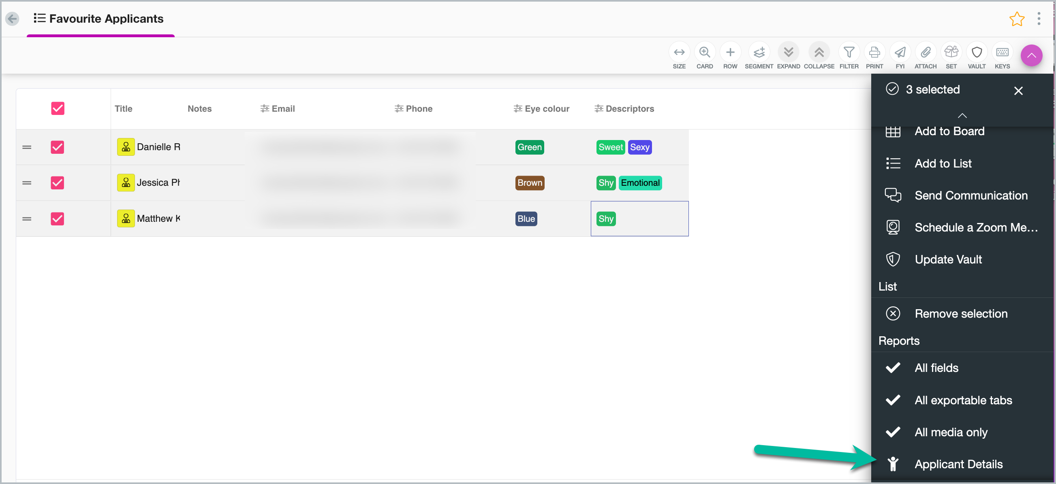The image size is (1056, 484).
Task: Run the Applicant Details report
Action: point(958,464)
